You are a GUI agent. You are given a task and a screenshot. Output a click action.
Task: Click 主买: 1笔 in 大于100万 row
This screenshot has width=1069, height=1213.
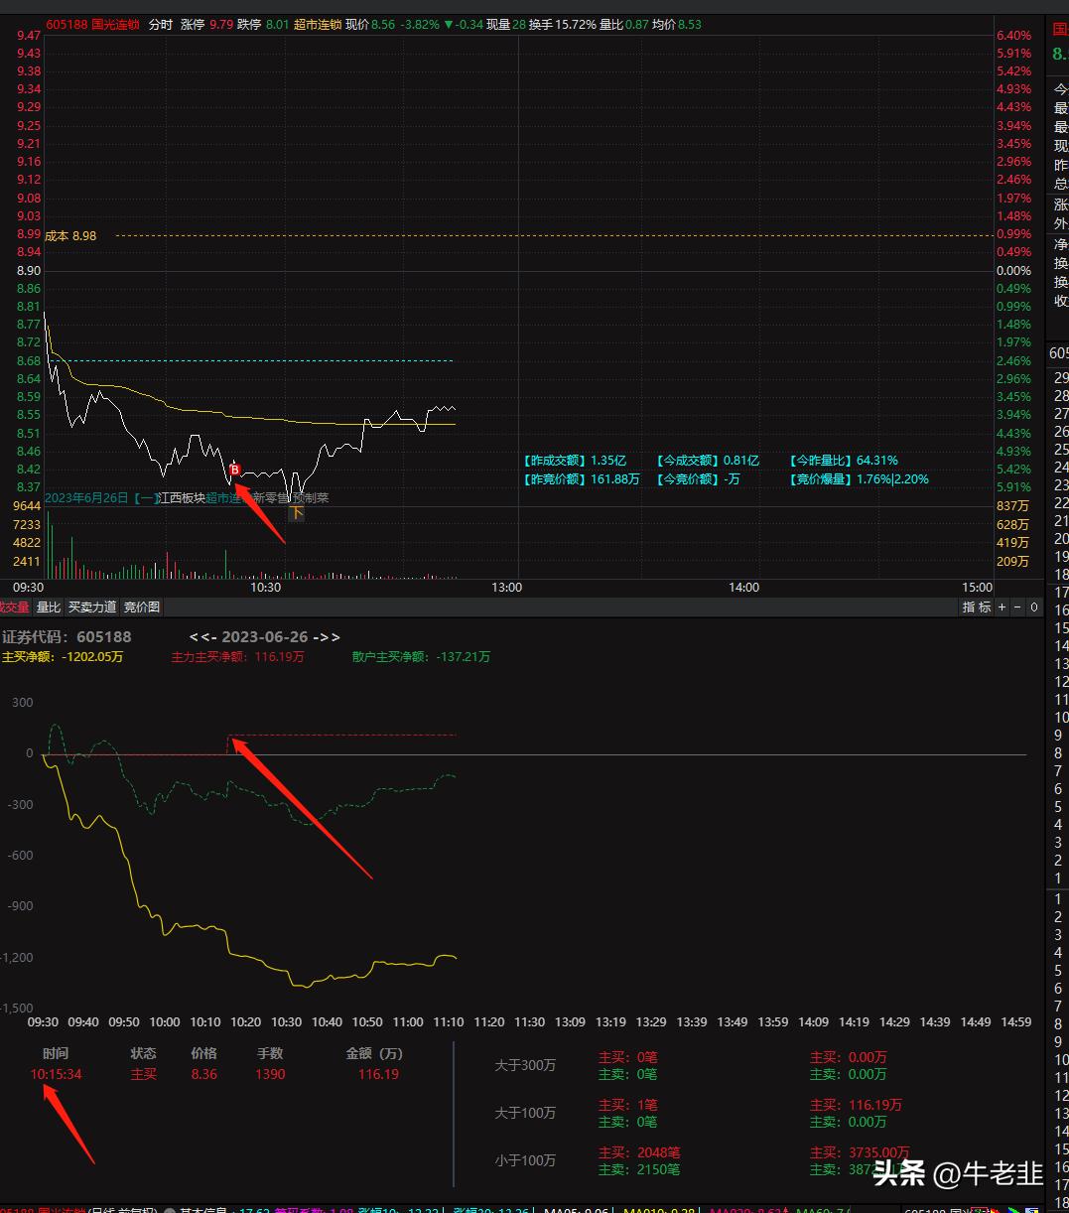click(x=627, y=1105)
